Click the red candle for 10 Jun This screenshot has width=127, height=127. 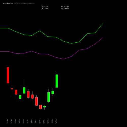(36, 101)
